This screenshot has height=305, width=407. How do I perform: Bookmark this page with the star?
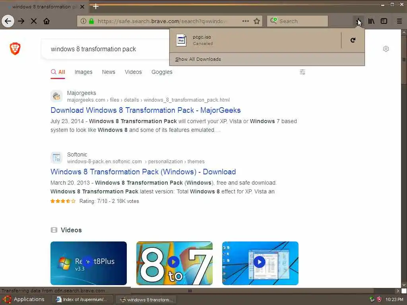257,21
